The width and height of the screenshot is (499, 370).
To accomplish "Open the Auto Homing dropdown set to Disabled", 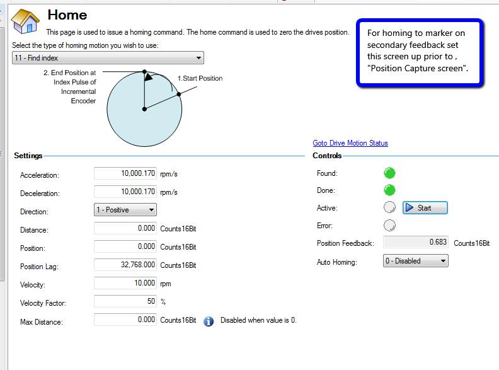I will point(416,261).
